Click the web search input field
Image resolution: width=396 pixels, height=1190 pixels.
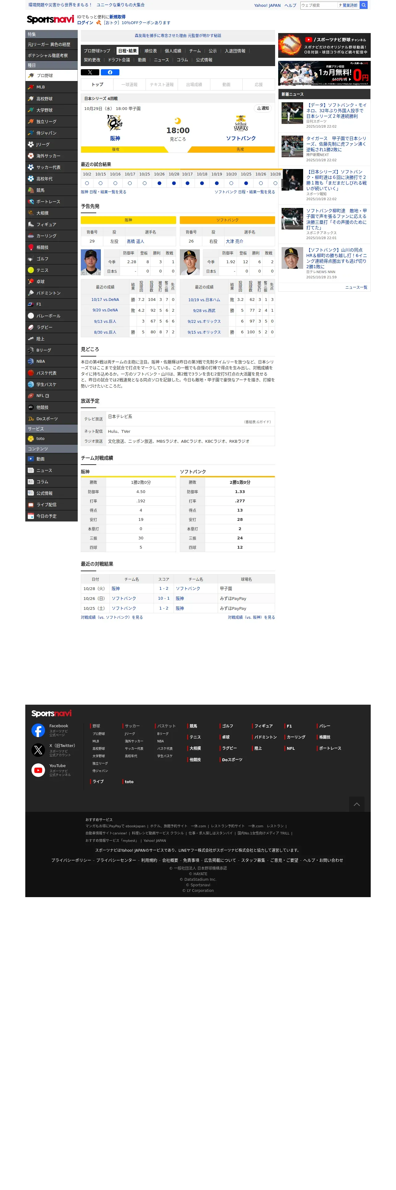coord(319,5)
